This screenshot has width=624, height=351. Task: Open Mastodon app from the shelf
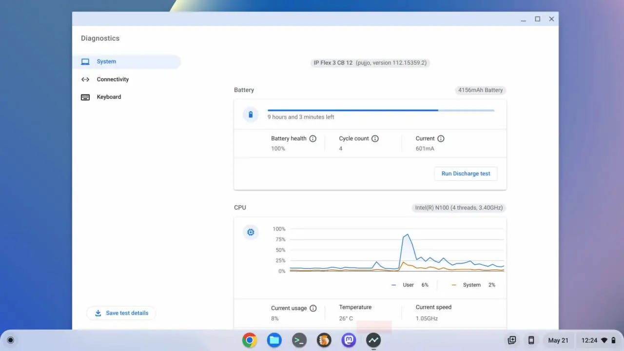point(349,340)
